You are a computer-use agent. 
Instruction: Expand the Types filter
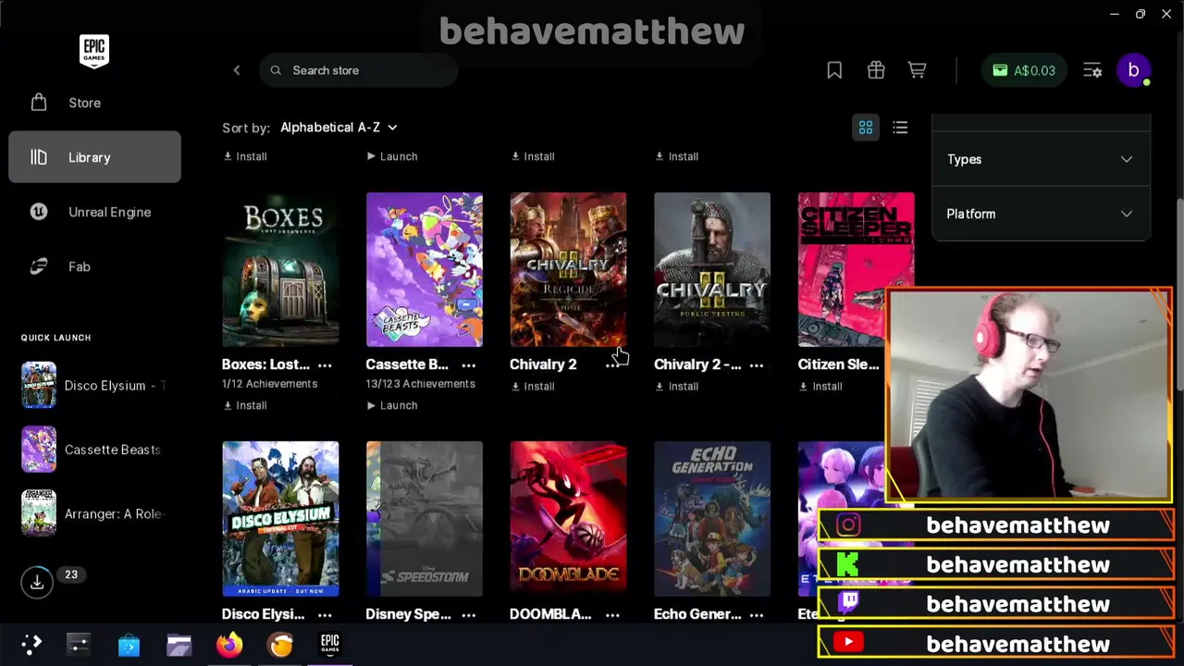(x=1040, y=159)
